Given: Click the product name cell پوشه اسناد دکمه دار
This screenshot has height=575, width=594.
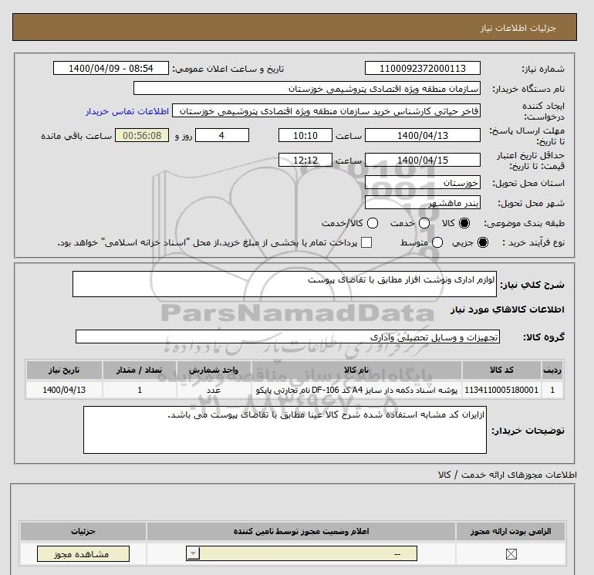Looking at the screenshot, I should pyautogui.click(x=356, y=390).
